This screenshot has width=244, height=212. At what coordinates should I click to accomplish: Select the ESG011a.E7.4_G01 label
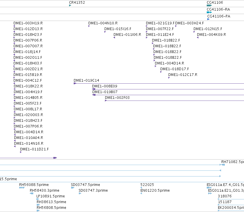[x=225, y=185]
